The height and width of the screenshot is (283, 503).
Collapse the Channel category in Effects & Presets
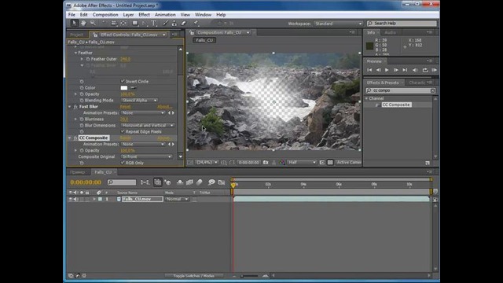pyautogui.click(x=367, y=98)
